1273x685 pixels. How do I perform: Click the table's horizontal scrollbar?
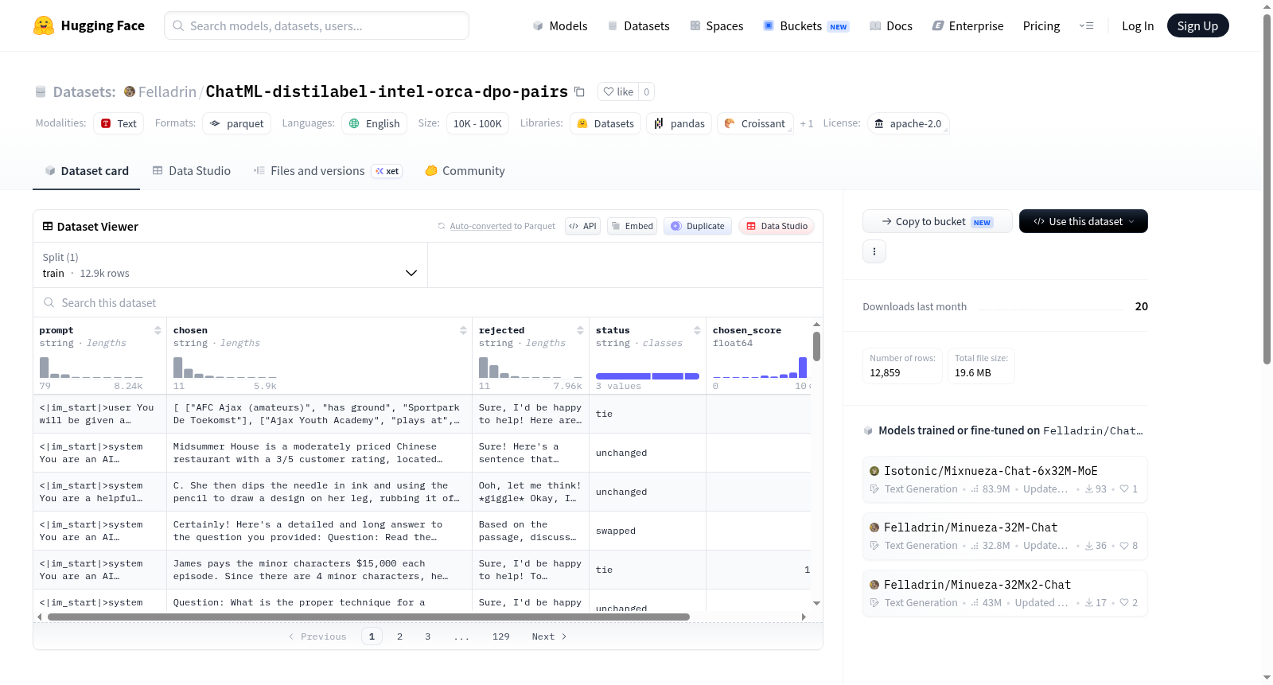coord(368,617)
